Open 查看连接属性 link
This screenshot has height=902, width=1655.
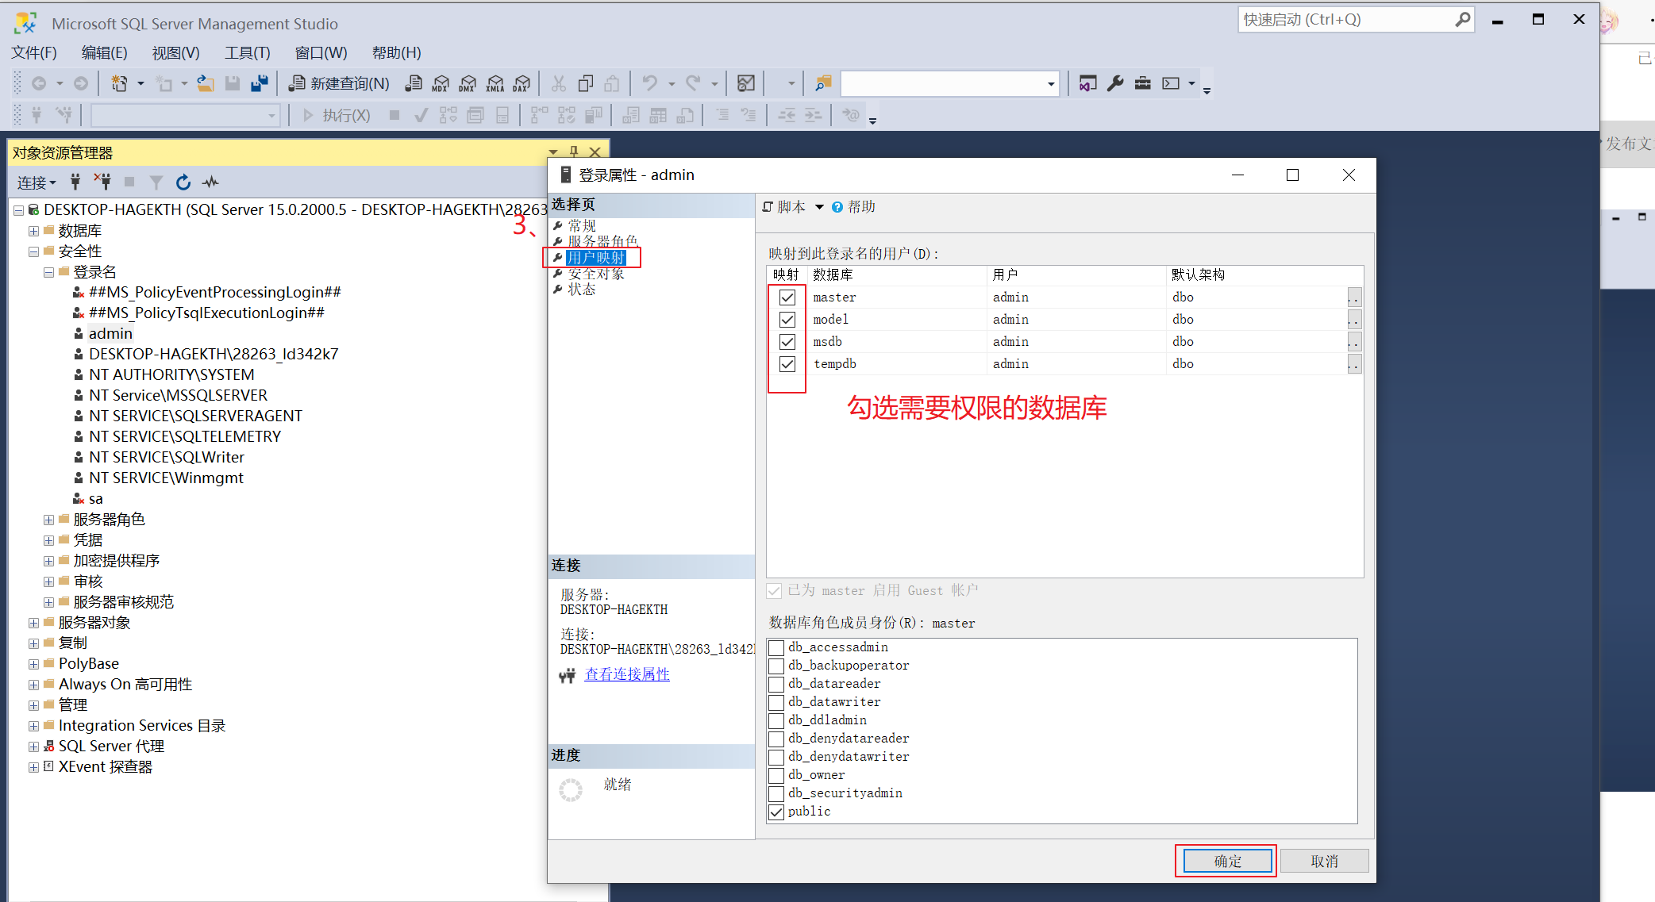(x=627, y=674)
